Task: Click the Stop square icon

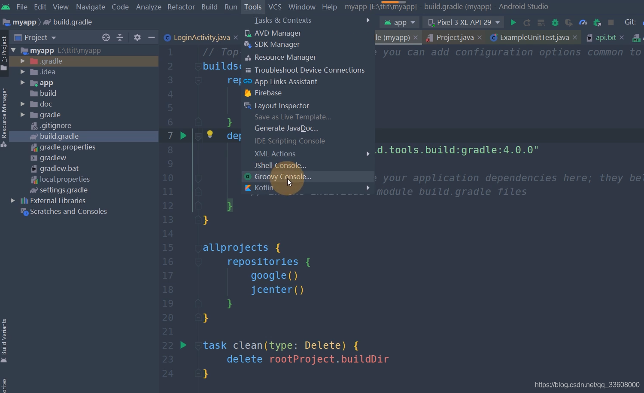Action: (x=611, y=22)
